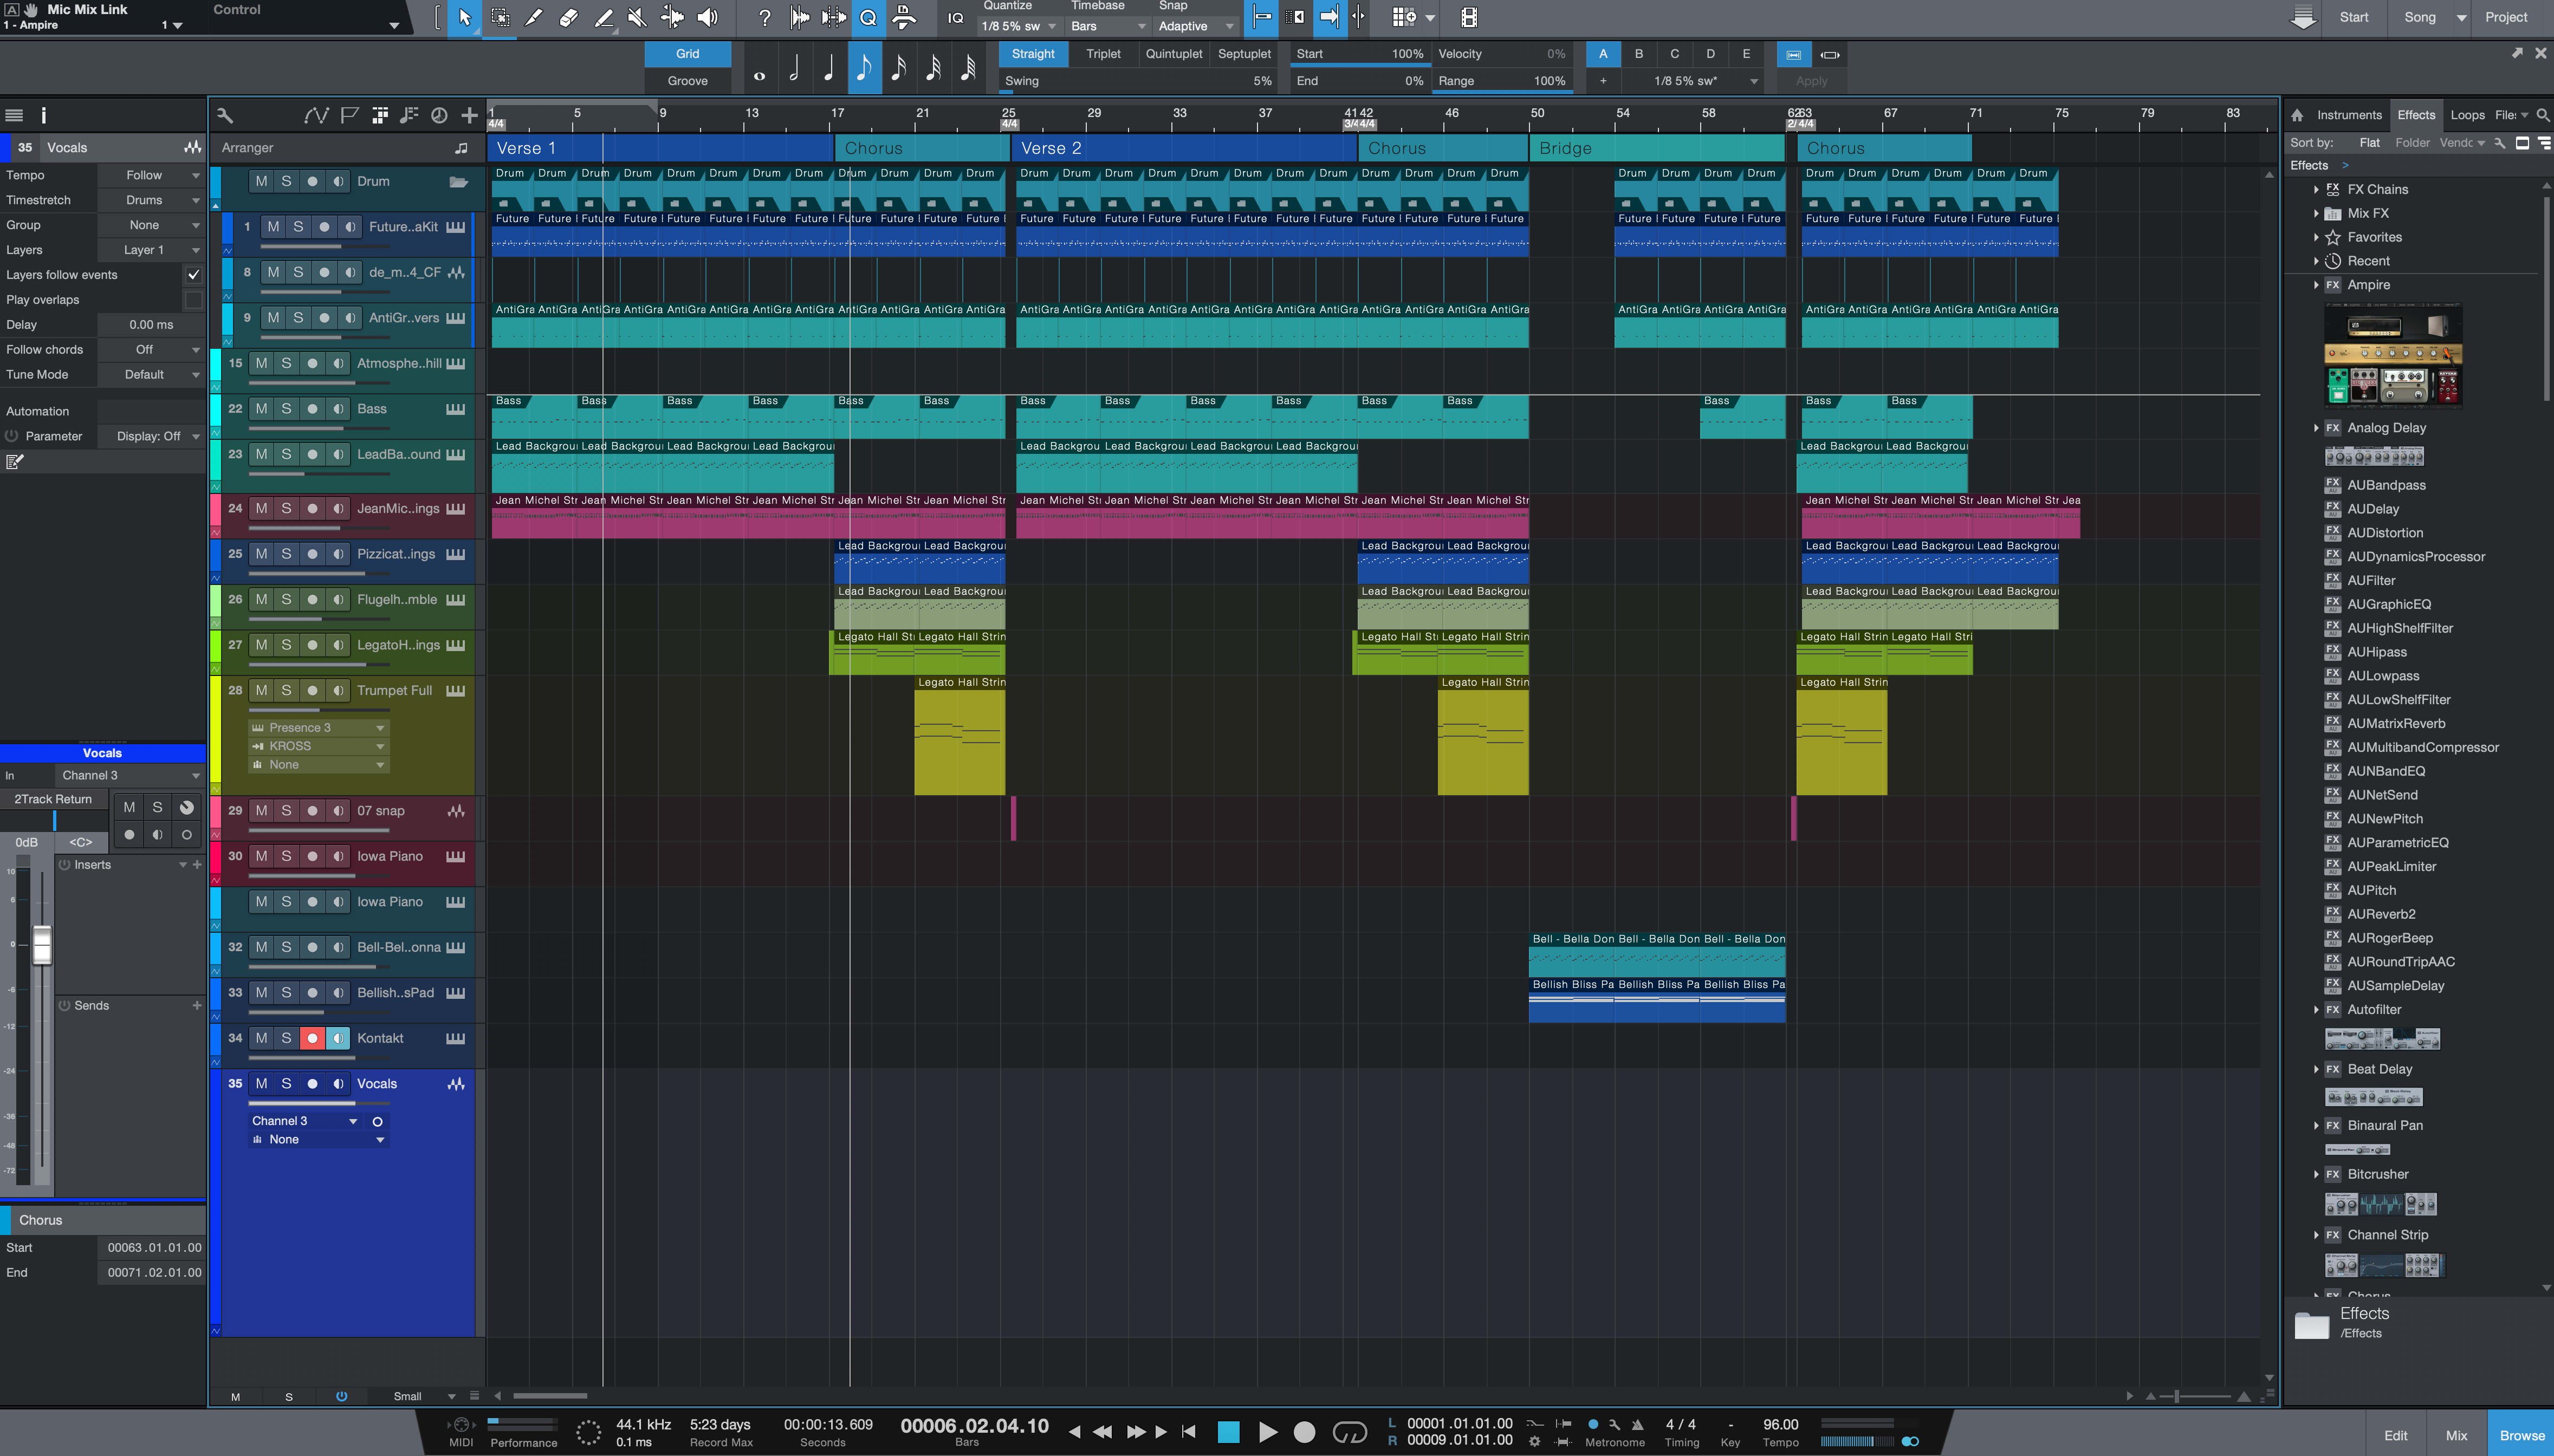Toggle Layers follow events checkbox
The image size is (2554, 1456).
pyautogui.click(x=193, y=274)
